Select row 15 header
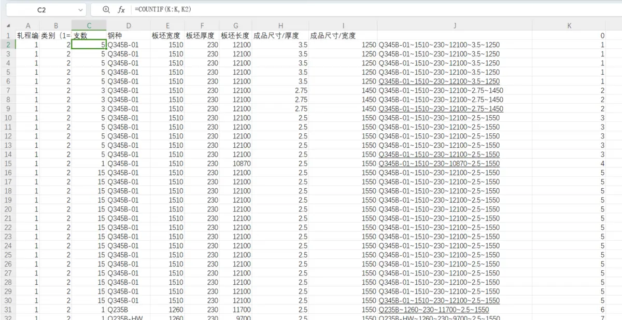 [8, 163]
